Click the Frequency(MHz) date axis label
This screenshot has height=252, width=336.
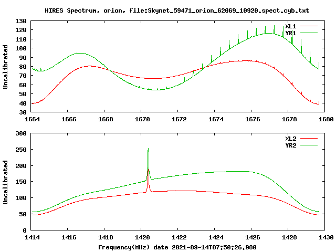pos(177,247)
